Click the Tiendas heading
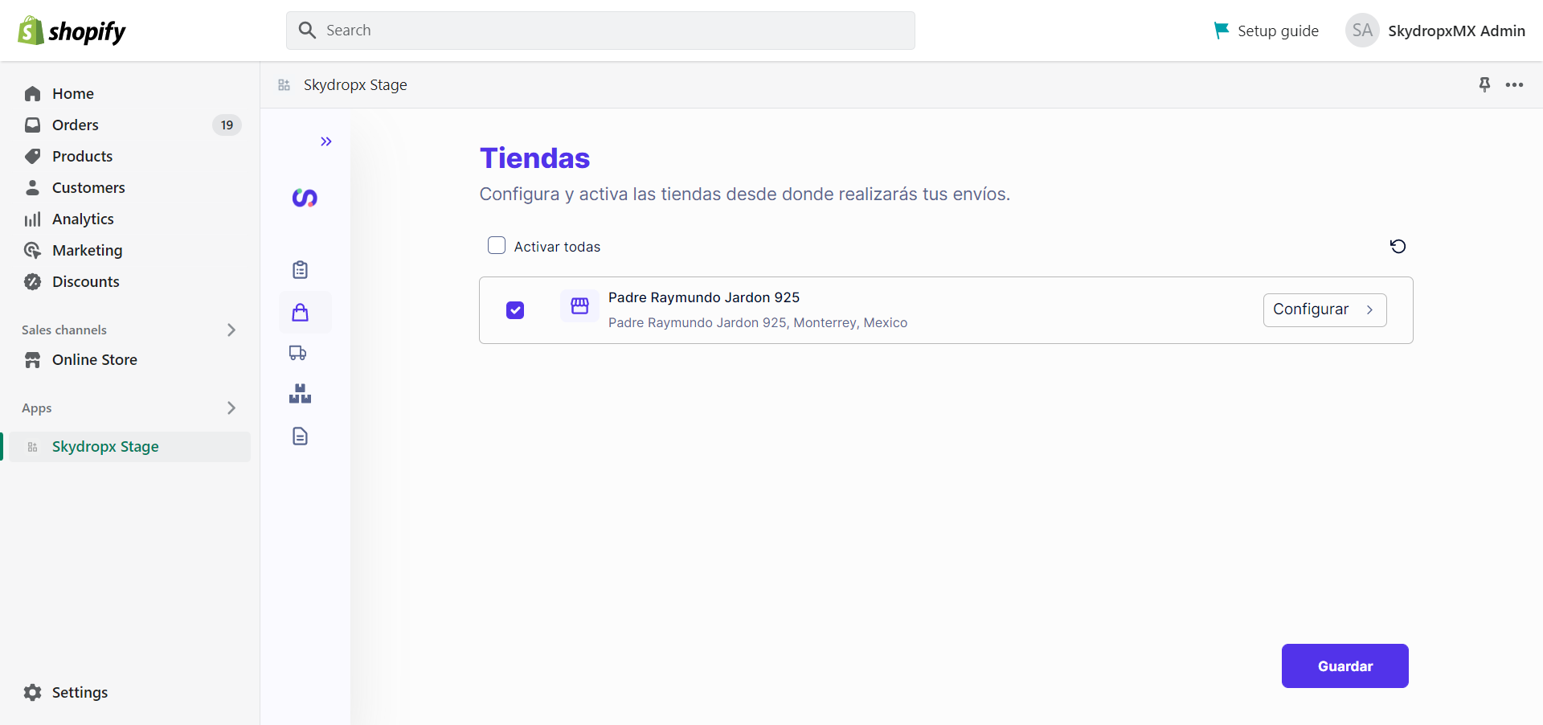1543x725 pixels. coord(535,158)
